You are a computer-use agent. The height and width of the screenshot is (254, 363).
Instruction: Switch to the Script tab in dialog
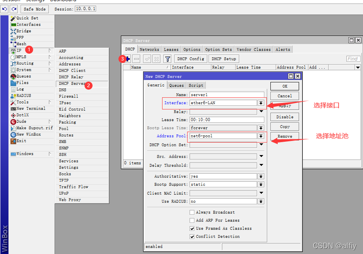click(x=196, y=85)
